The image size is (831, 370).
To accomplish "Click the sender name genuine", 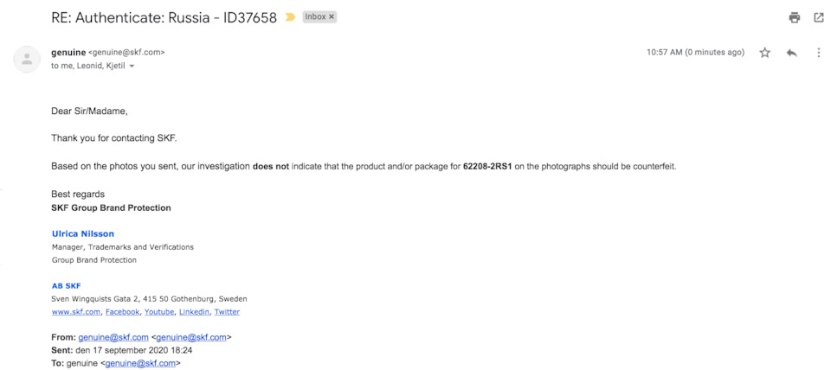I will [x=68, y=53].
